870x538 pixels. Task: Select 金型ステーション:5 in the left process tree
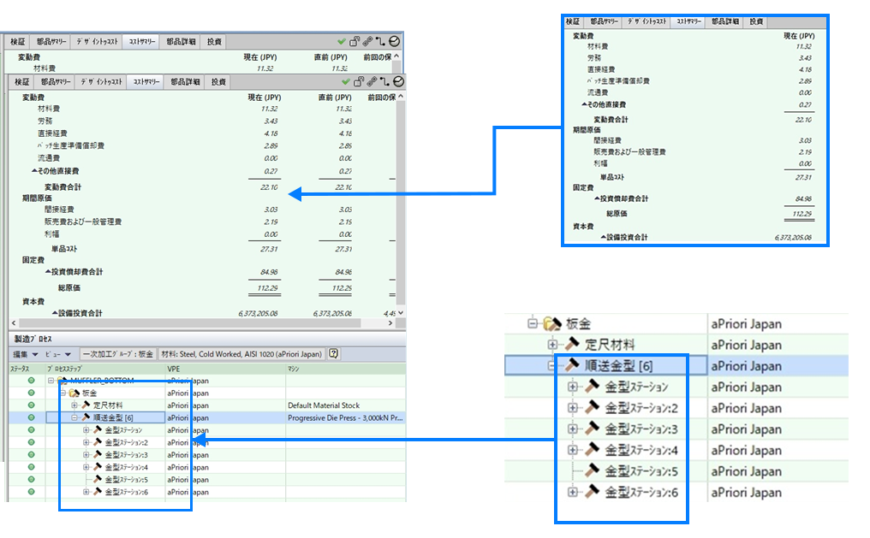(126, 480)
